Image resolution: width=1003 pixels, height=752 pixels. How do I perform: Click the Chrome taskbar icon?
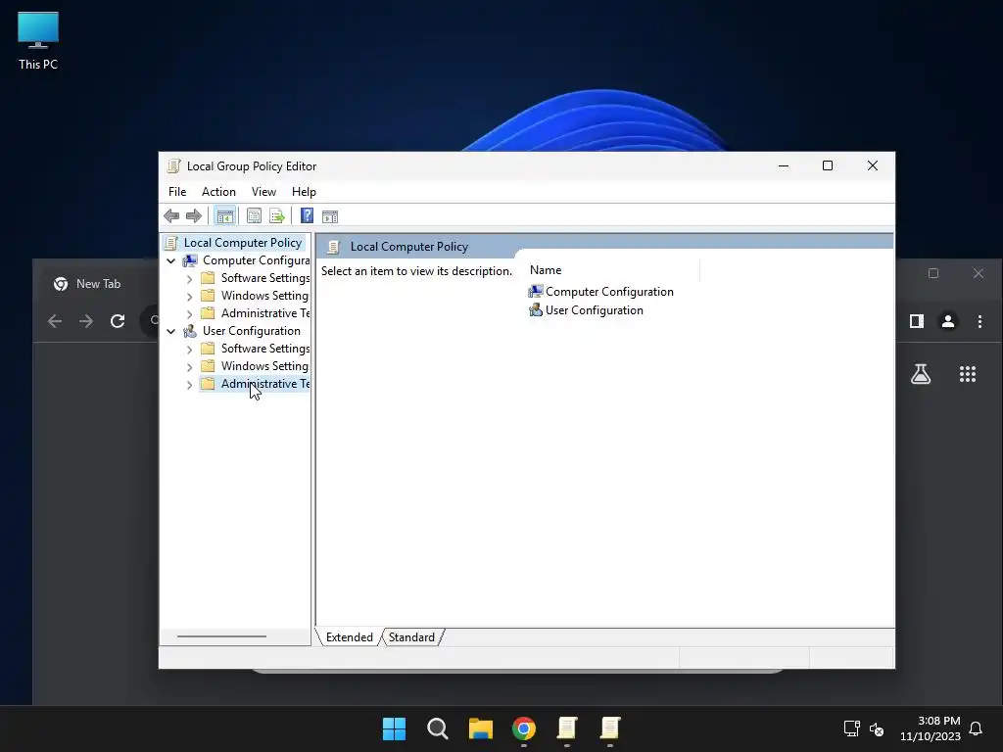click(x=524, y=728)
